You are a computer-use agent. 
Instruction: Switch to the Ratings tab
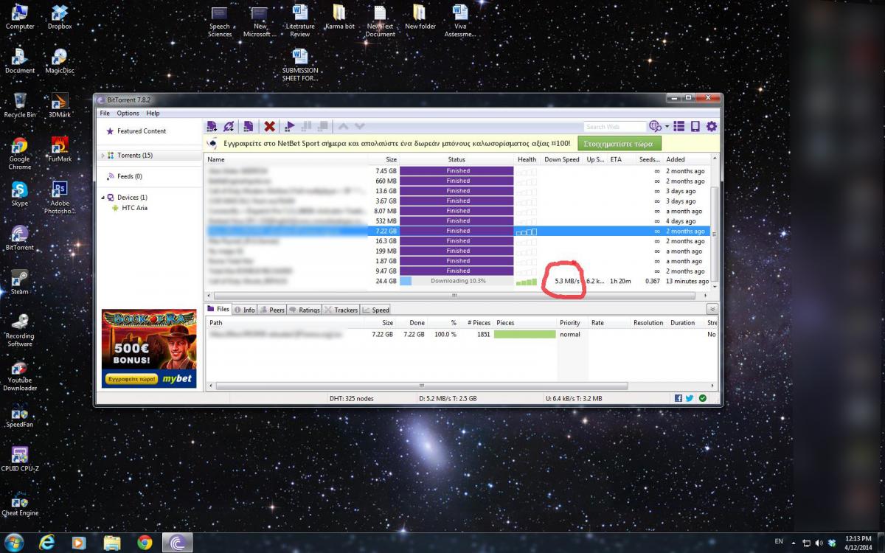[x=305, y=310]
